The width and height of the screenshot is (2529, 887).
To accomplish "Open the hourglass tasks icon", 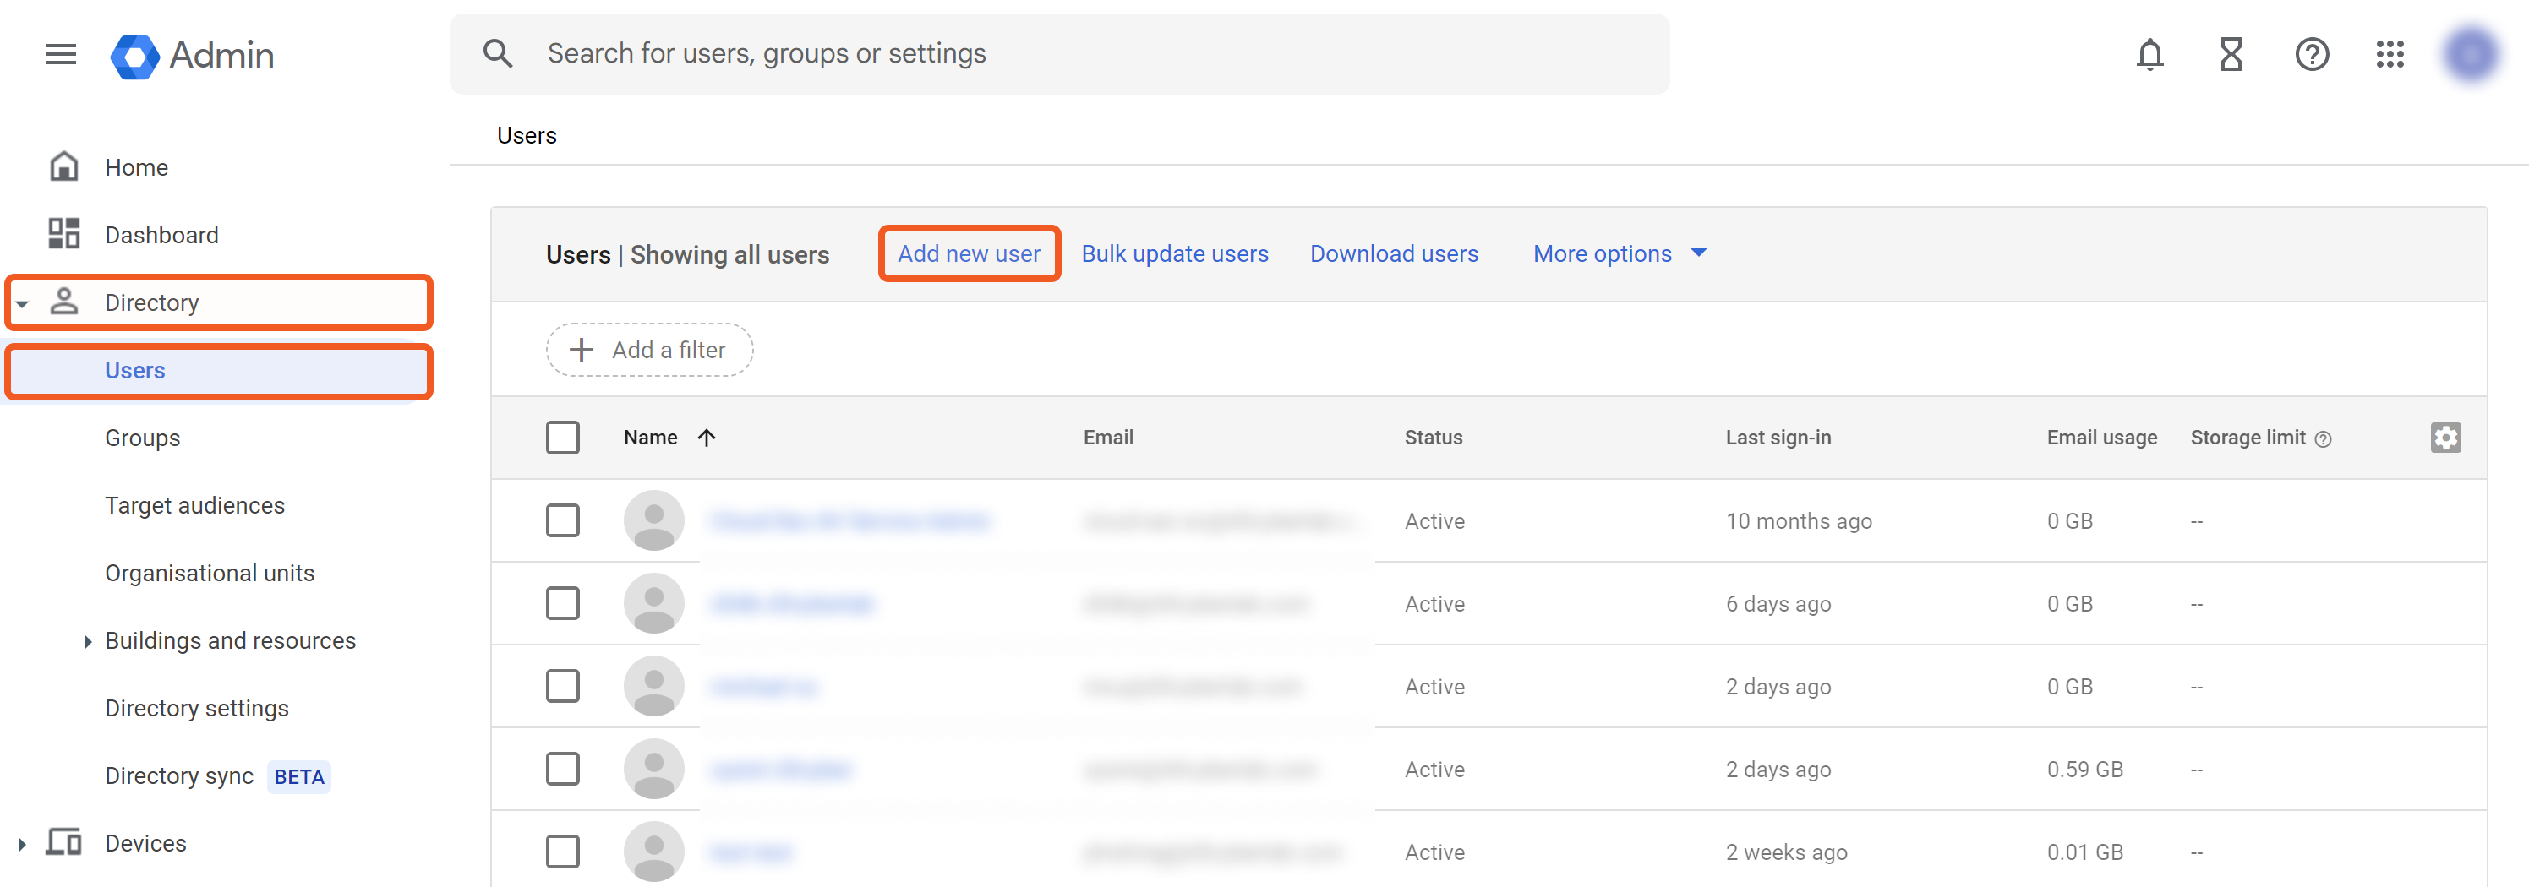I will [x=2231, y=54].
